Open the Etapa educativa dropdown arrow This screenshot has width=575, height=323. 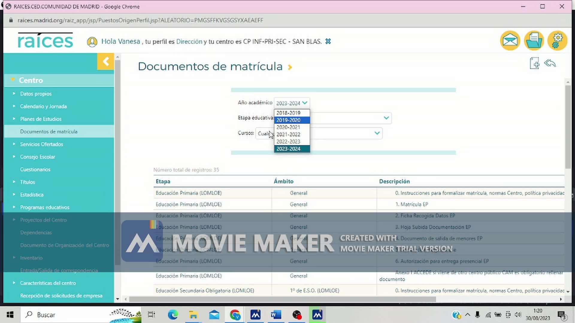(x=386, y=118)
